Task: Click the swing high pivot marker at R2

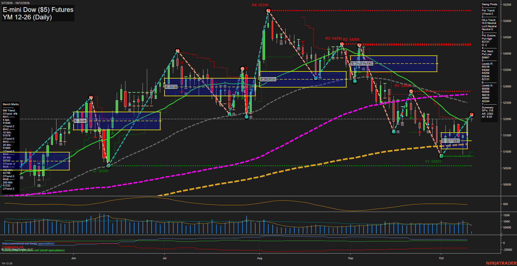Action: pos(359,45)
